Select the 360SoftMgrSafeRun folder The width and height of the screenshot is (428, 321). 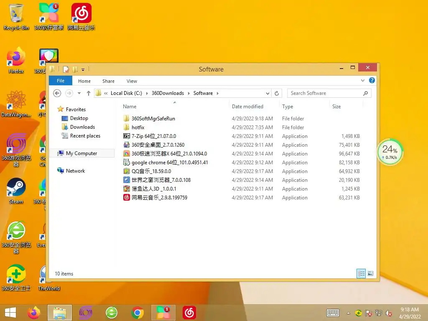pos(153,118)
